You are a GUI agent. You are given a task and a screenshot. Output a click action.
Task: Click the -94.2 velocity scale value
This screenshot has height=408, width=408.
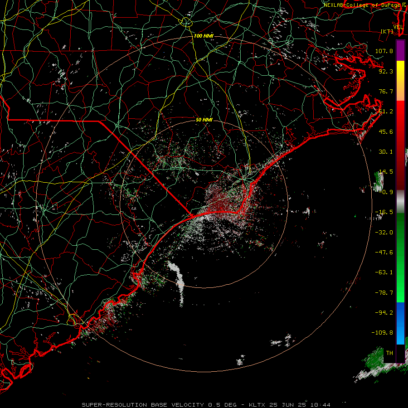click(384, 312)
